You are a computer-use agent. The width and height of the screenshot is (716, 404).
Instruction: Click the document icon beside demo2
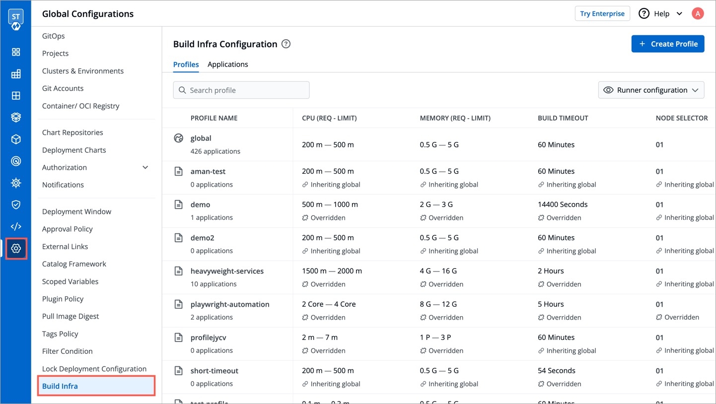[179, 238]
